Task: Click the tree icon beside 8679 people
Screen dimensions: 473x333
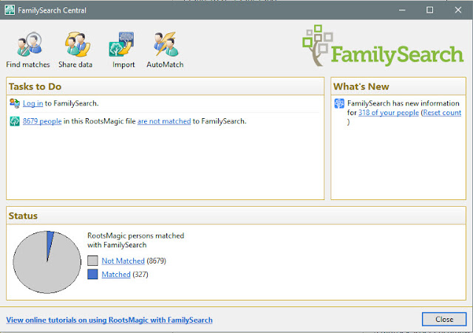Action: click(15, 121)
